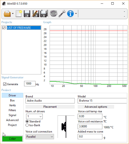Click the green Color swatch button
This screenshot has height=144, width=129.
point(12,139)
